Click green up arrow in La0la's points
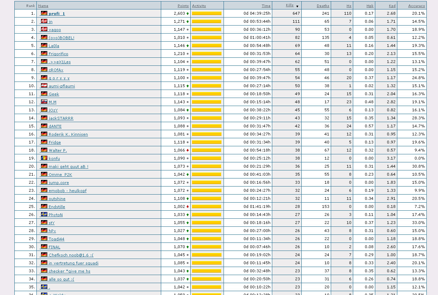This screenshot has width=438, height=295. 188,46
